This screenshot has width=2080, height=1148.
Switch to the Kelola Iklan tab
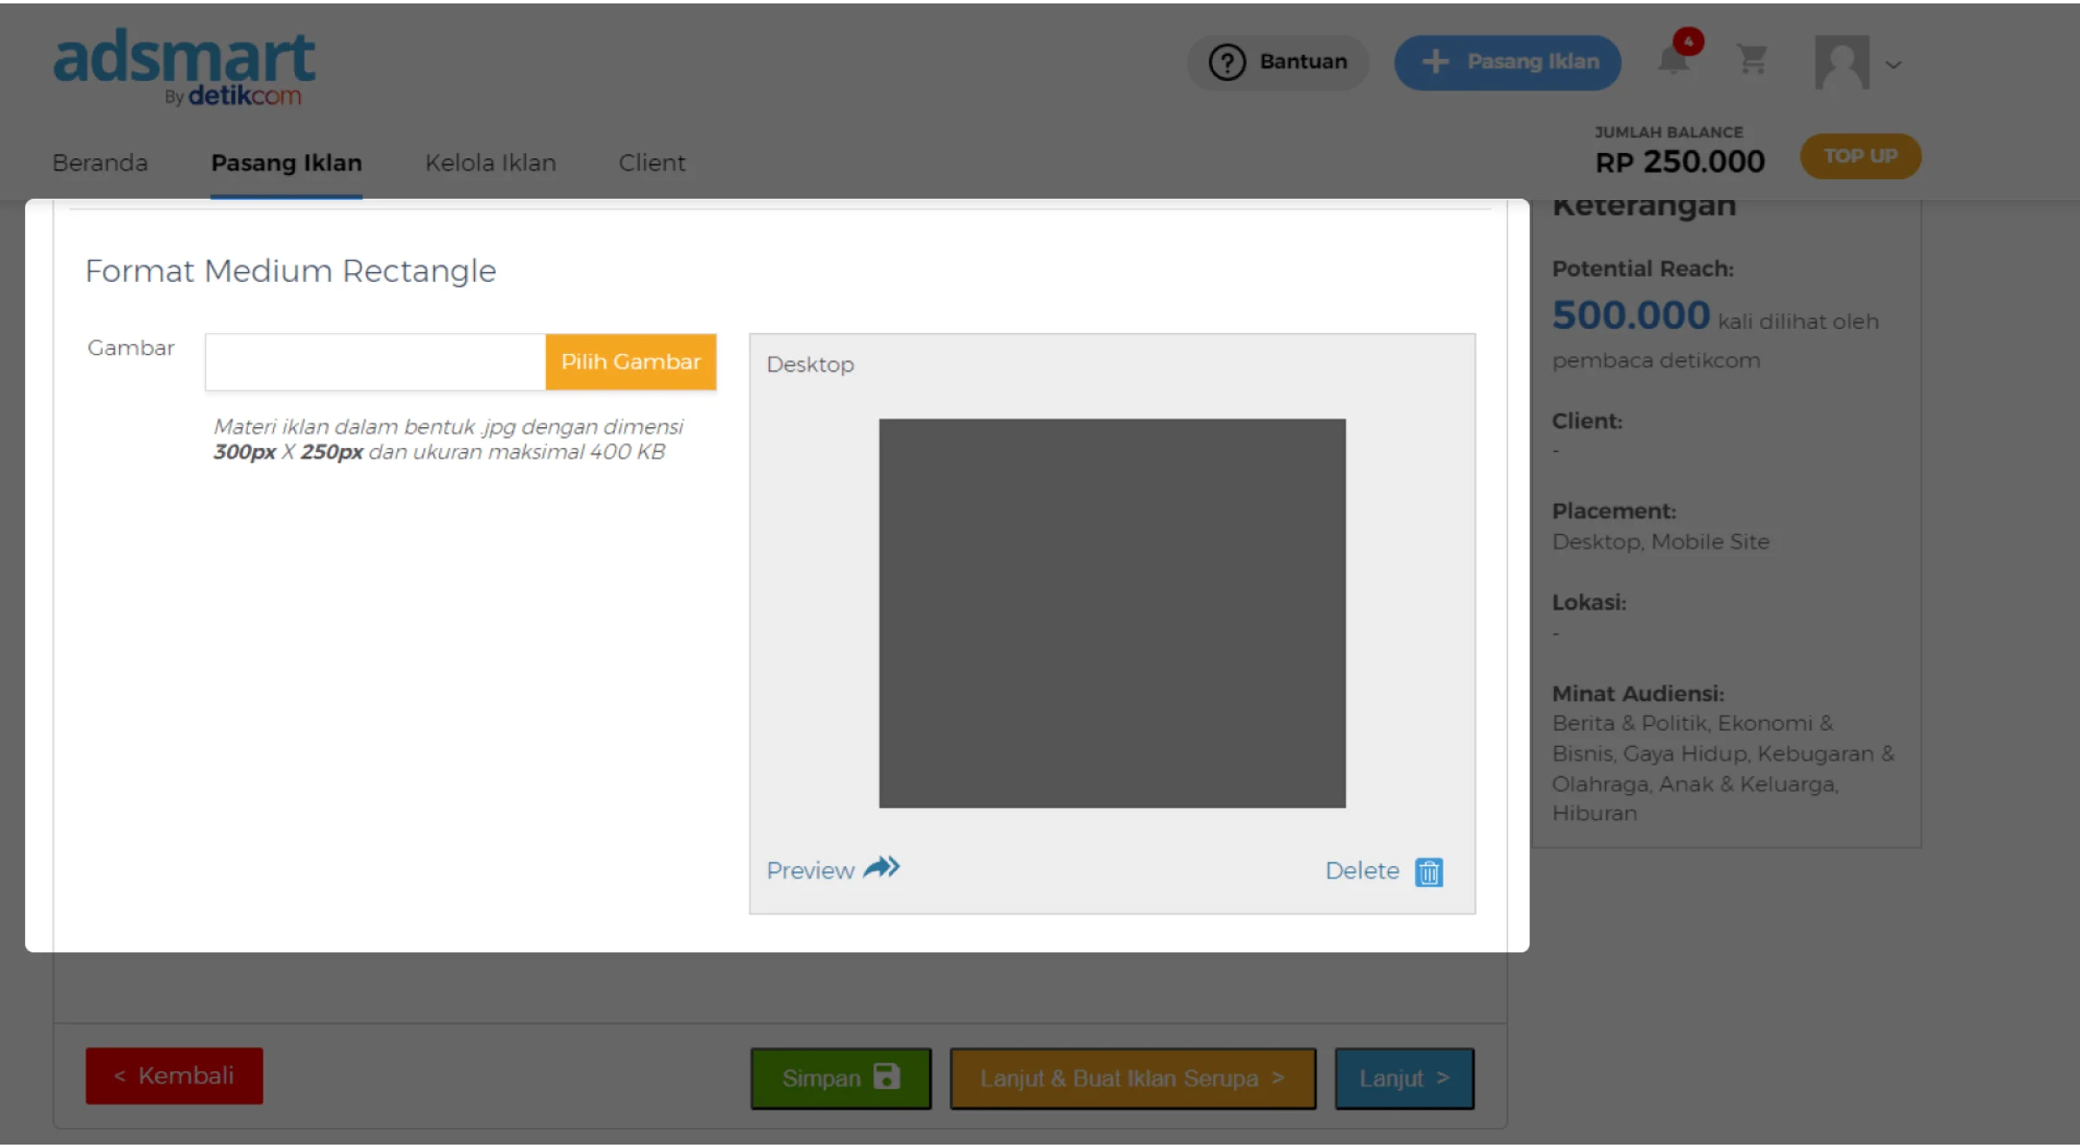point(490,163)
